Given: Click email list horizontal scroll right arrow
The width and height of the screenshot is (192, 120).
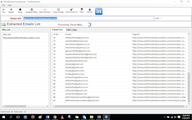Looking at the screenshot, I should [x=186, y=106].
